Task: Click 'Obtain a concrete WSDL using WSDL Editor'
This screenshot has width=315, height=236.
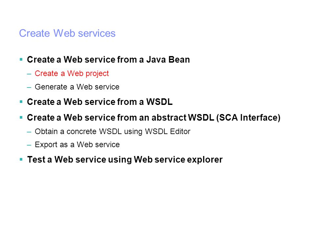Action: (x=113, y=132)
